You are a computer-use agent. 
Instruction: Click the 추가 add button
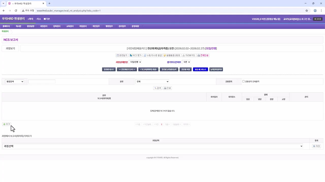point(7,124)
